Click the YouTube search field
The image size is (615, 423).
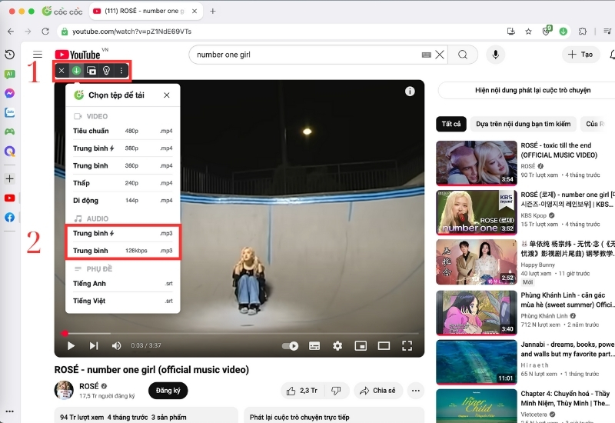[x=306, y=55]
